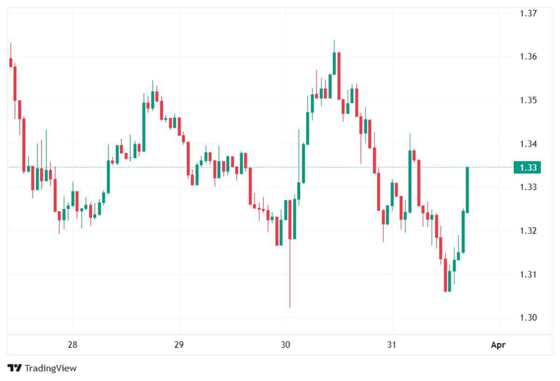Select the Apr label on time axis
This screenshot has width=560, height=381.
pos(498,345)
